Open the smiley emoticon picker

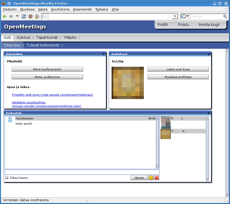(151, 178)
